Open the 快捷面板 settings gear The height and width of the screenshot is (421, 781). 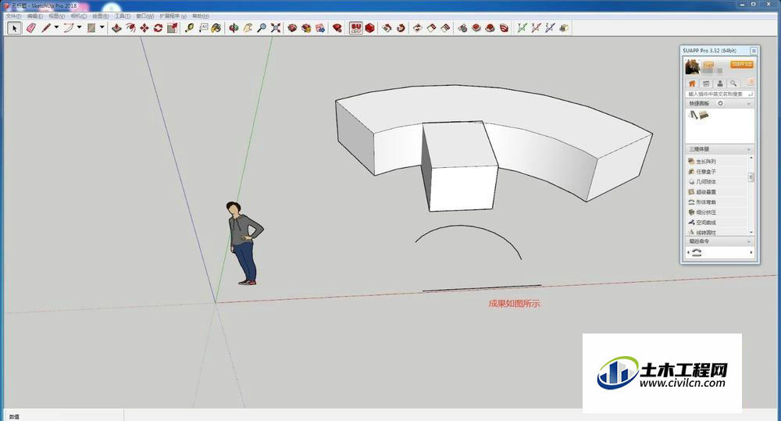click(720, 104)
